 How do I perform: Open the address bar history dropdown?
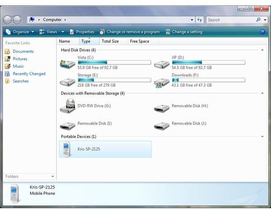192,20
